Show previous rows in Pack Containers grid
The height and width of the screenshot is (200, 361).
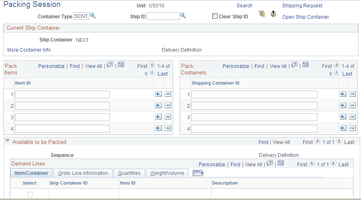(337, 65)
